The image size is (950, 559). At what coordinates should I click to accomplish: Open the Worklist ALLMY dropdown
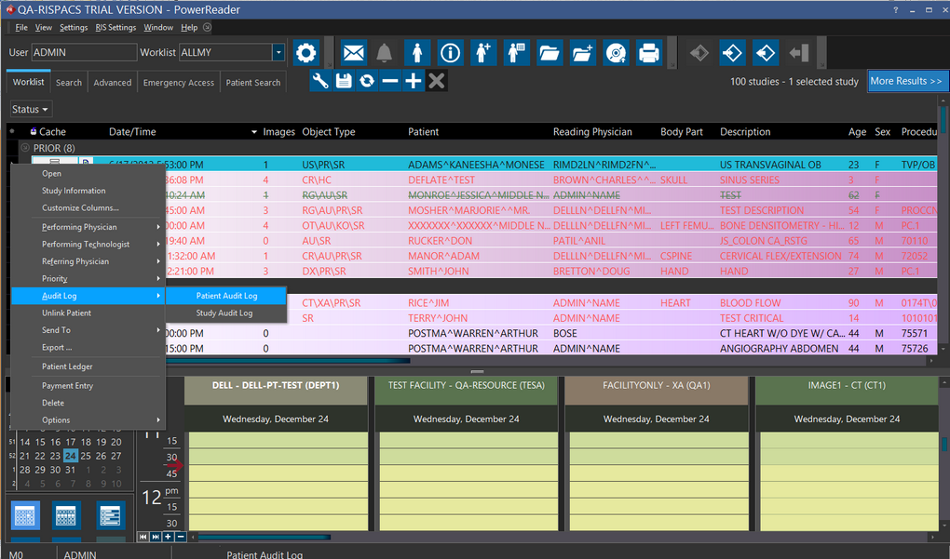[278, 53]
